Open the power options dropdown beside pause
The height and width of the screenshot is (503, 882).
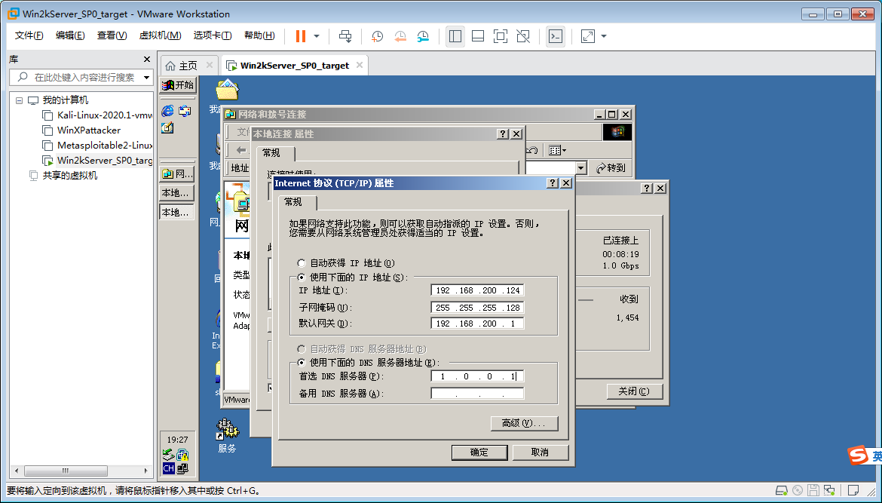(x=317, y=36)
